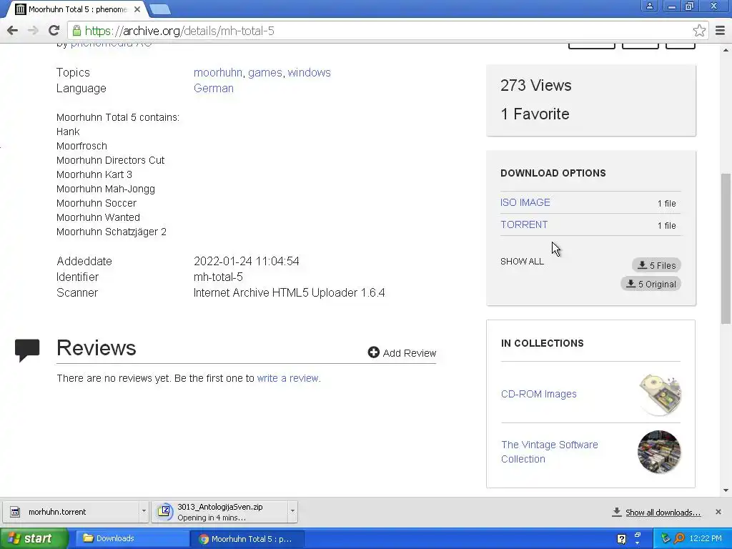Reload the page with the refresh icon
The width and height of the screenshot is (732, 549).
point(54,31)
